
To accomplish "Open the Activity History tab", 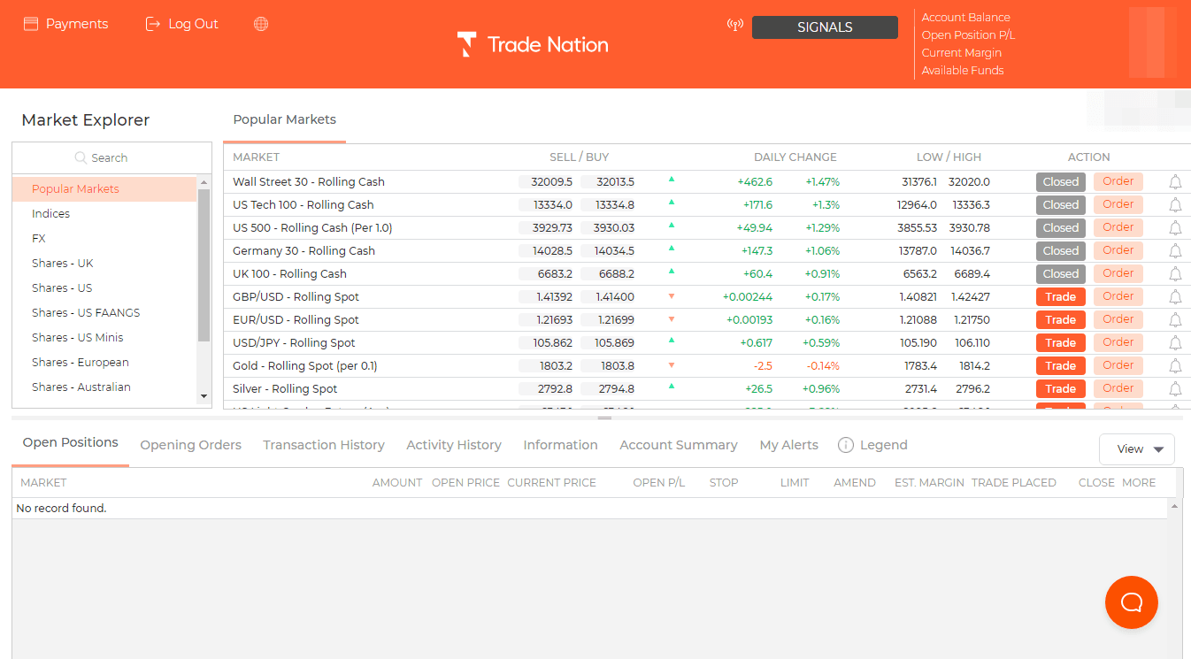I will pos(454,445).
